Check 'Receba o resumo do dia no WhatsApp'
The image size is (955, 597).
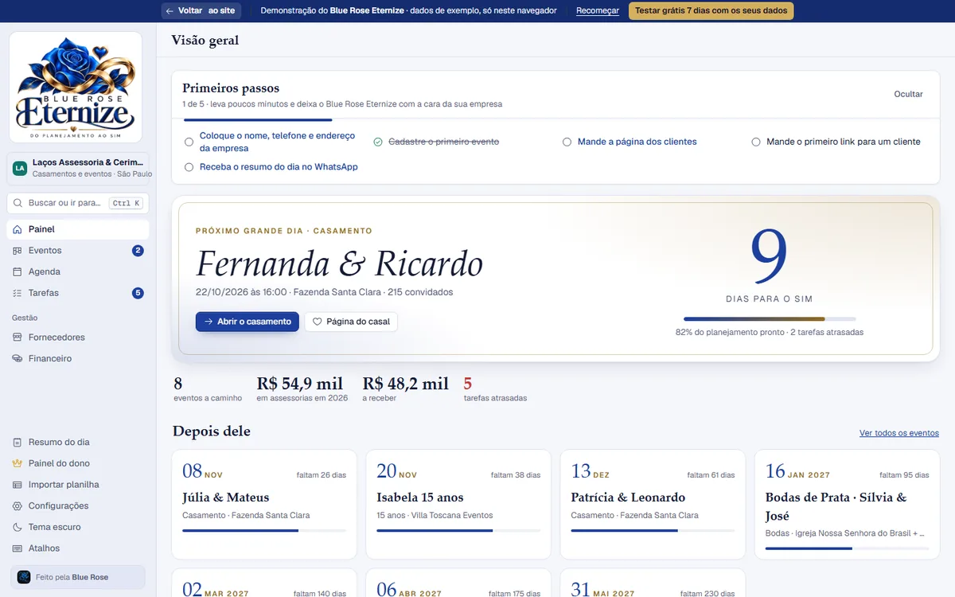[189, 167]
